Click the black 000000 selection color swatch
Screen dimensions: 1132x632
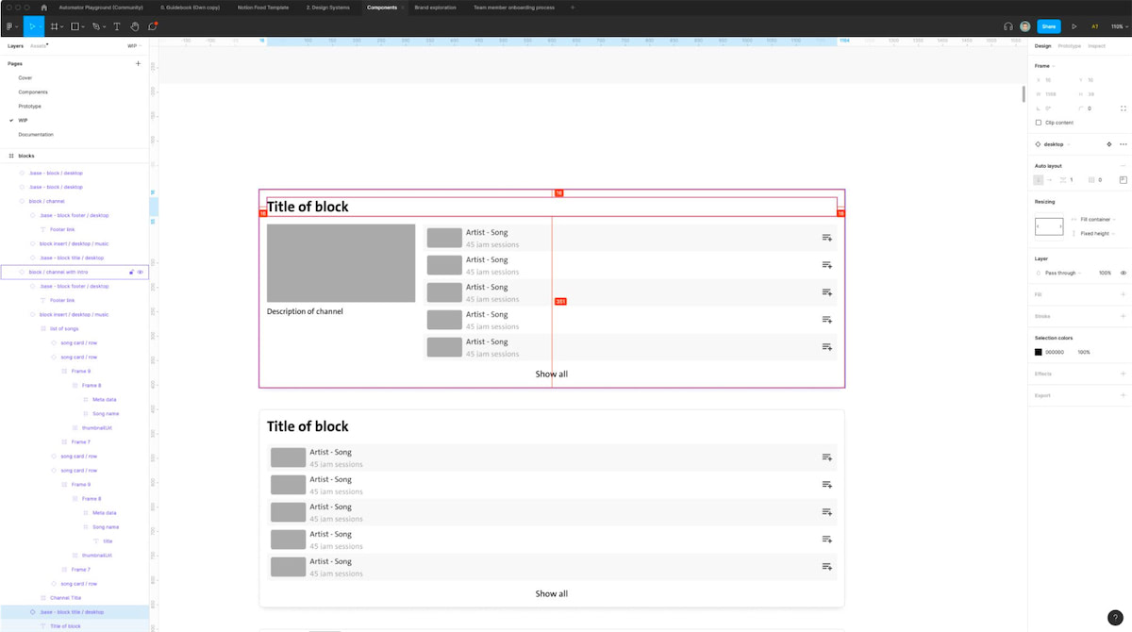pos(1039,352)
